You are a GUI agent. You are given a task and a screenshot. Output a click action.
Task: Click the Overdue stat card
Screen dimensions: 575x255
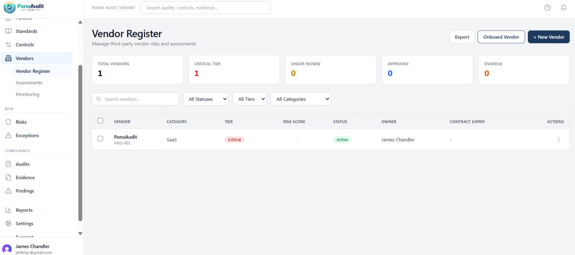click(x=524, y=70)
